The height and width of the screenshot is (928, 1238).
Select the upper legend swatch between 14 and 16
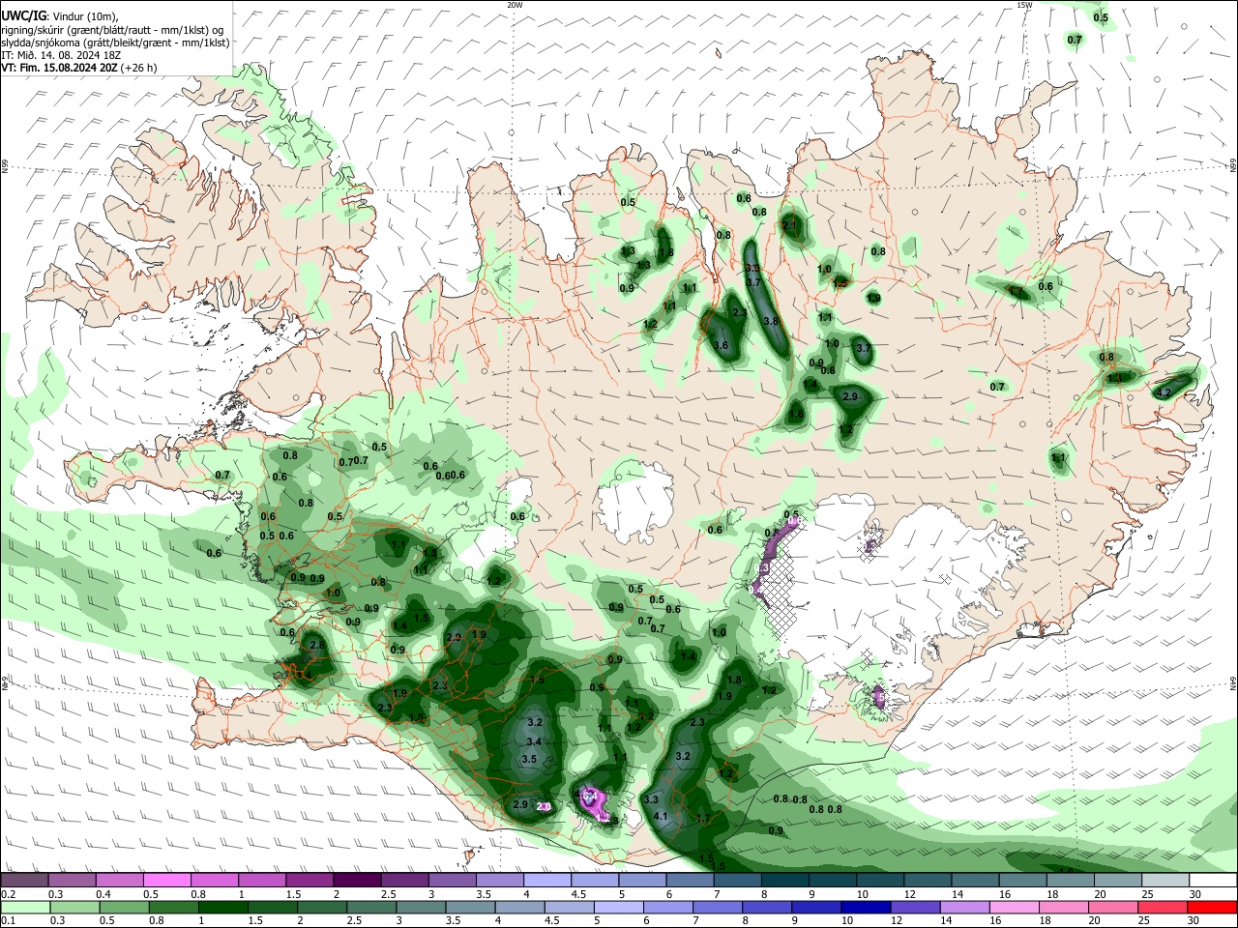click(976, 880)
